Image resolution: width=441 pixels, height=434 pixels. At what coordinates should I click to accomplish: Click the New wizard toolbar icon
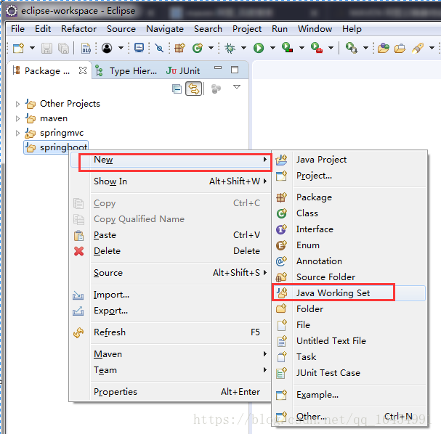pos(19,48)
